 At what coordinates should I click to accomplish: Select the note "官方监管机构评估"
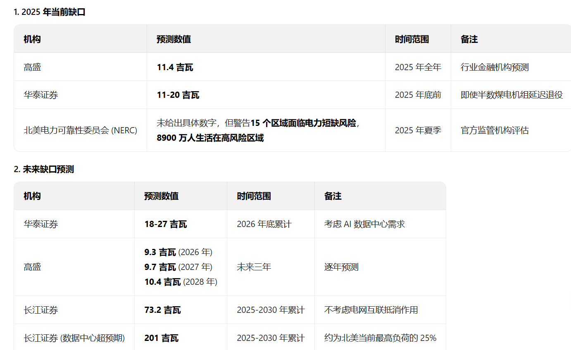pos(495,130)
